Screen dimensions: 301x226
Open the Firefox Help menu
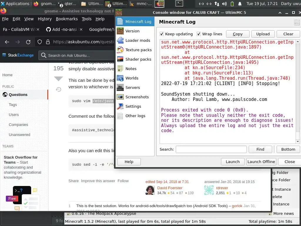pos(100,19)
